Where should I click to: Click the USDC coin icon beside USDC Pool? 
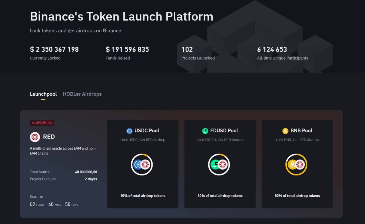[x=129, y=131]
